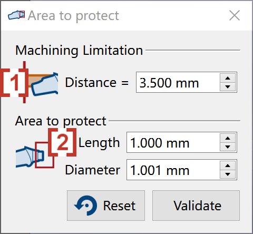Click the red marker labeled [1]
253x234 pixels.
coord(14,82)
